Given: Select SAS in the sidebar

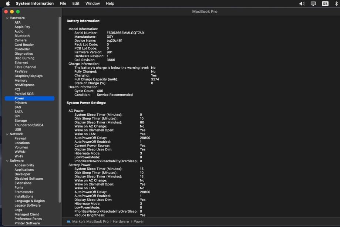Looking at the screenshot, I should (18, 107).
